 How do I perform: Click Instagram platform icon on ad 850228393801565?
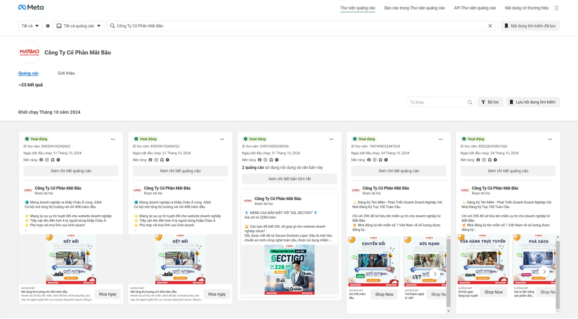pos(484,160)
